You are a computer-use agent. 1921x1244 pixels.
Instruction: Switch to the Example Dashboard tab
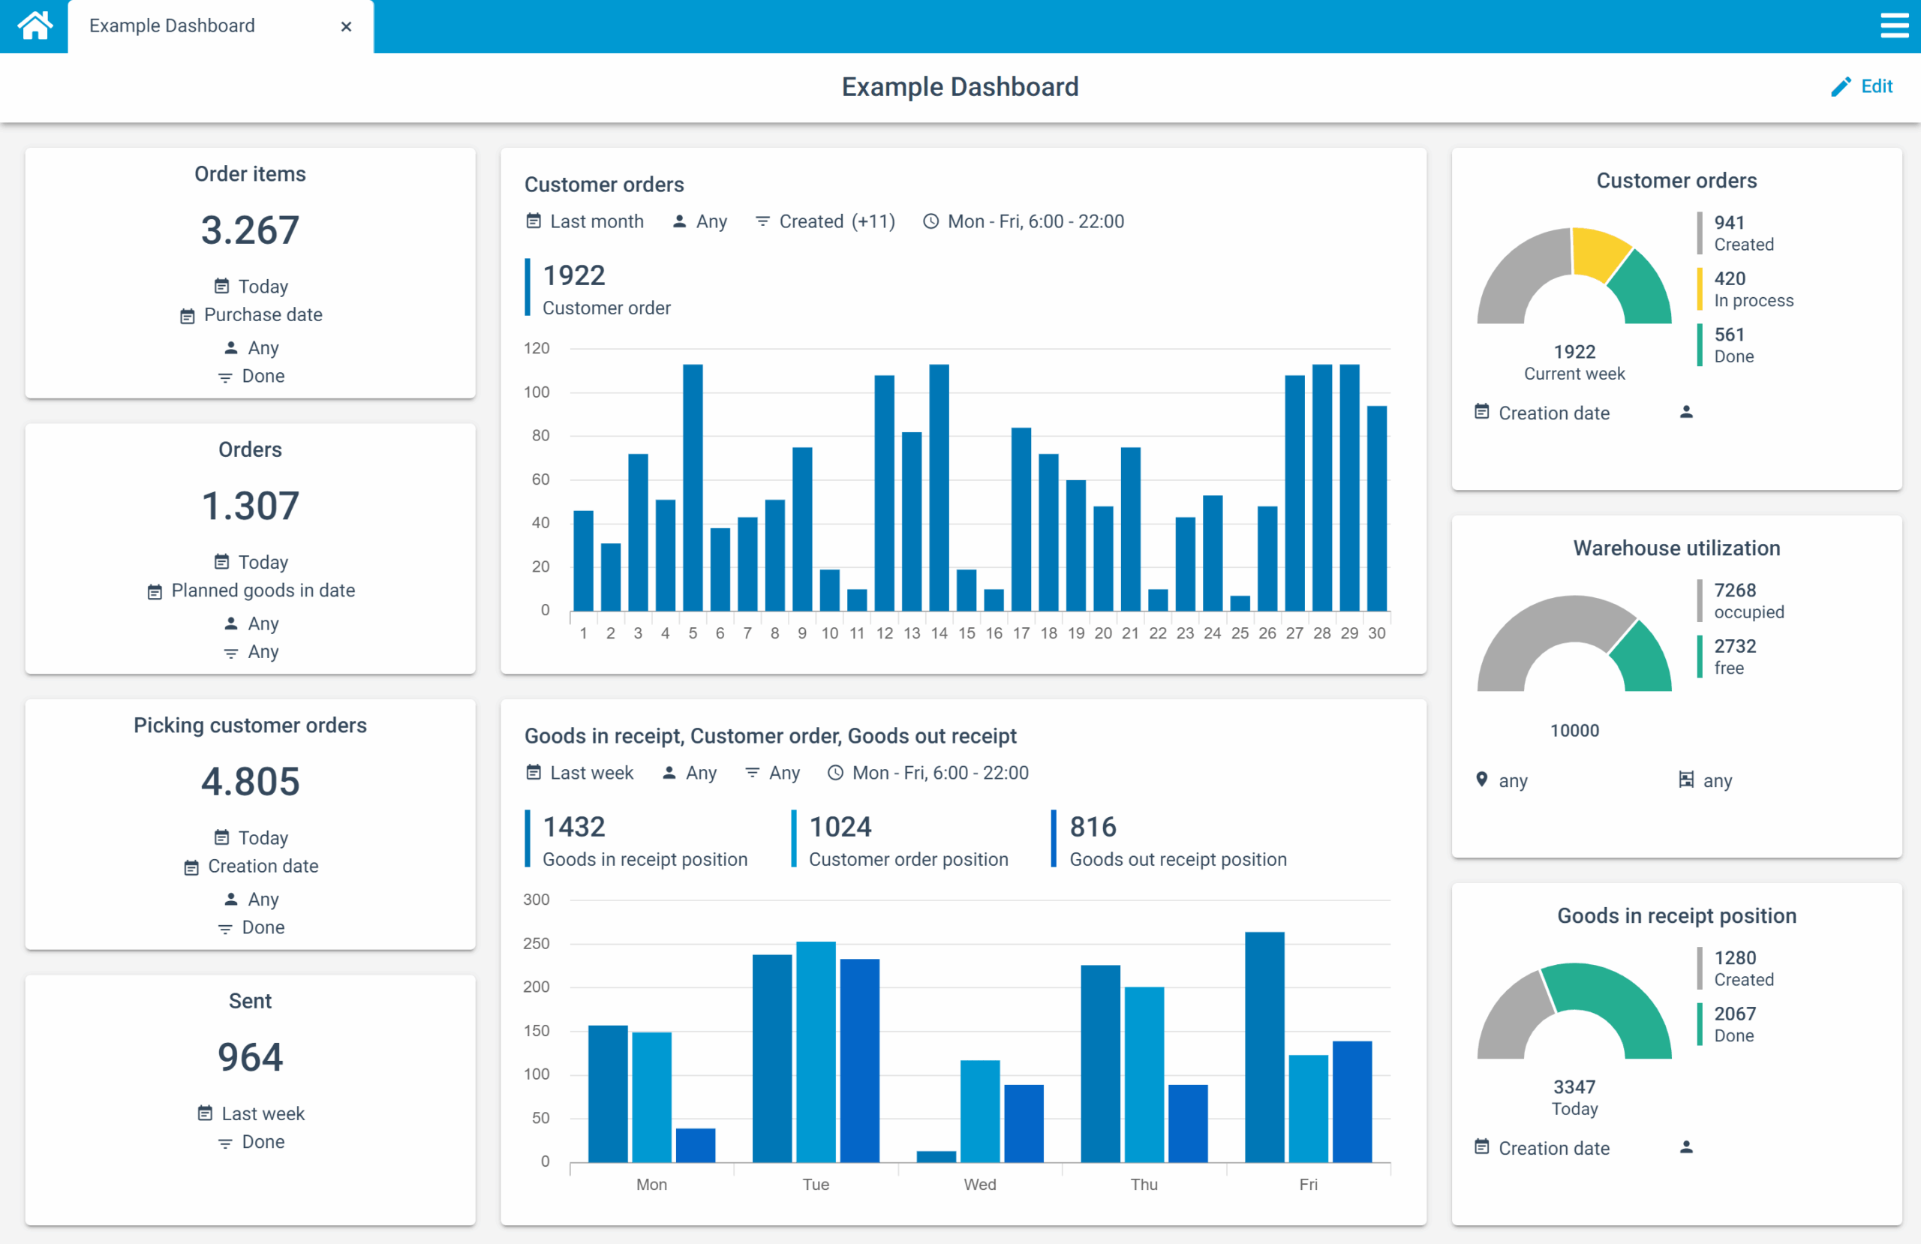172,25
